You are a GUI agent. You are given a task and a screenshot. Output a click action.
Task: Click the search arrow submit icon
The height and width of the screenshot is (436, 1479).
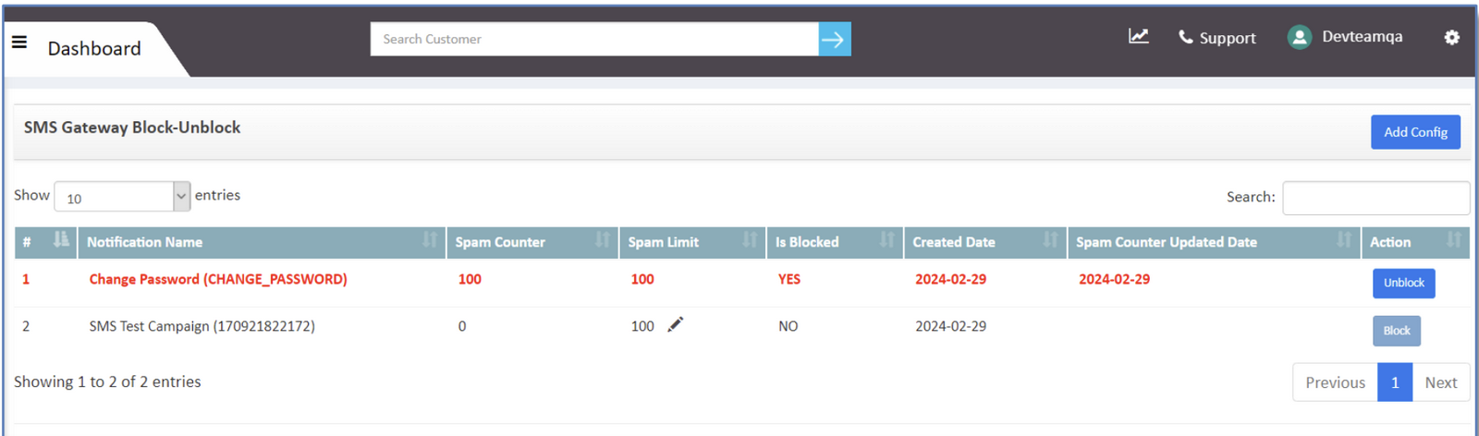click(834, 39)
